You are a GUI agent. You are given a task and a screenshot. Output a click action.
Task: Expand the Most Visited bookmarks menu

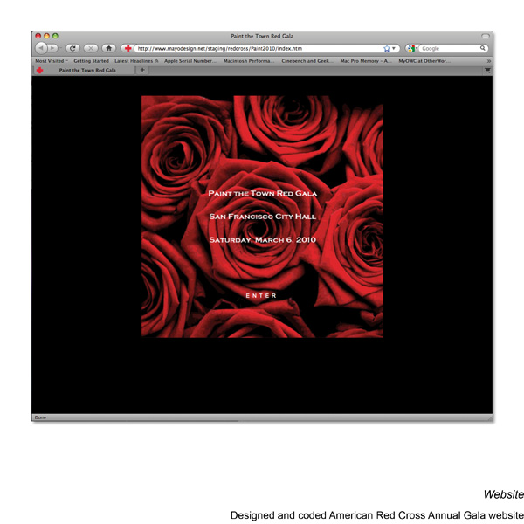pyautogui.click(x=52, y=61)
